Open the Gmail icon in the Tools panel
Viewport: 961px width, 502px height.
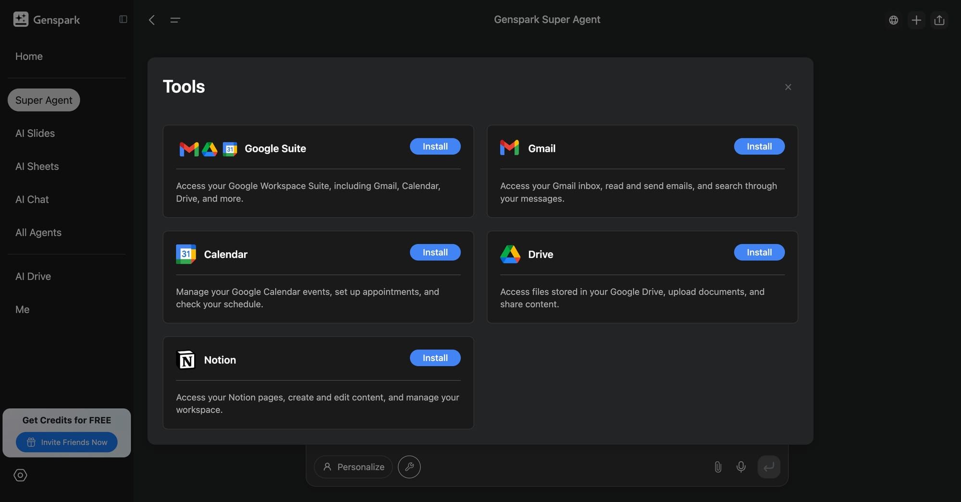509,148
